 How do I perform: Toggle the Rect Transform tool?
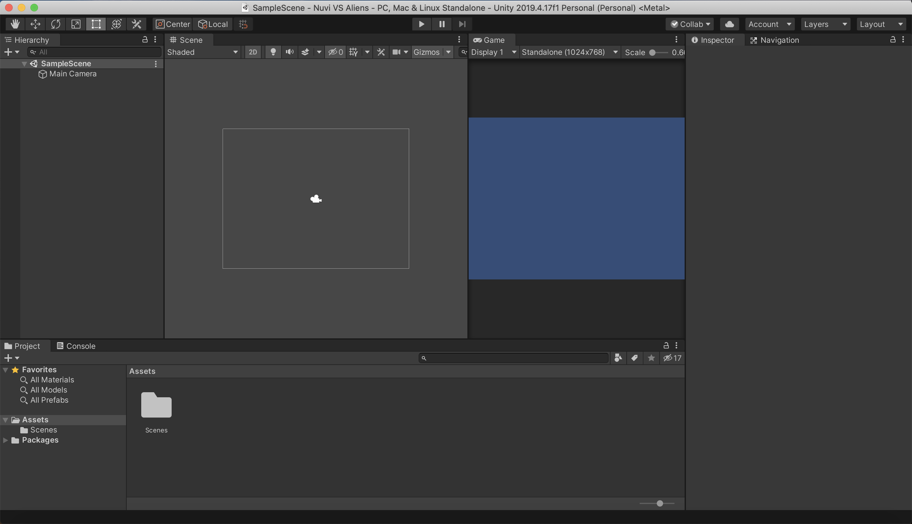point(95,24)
